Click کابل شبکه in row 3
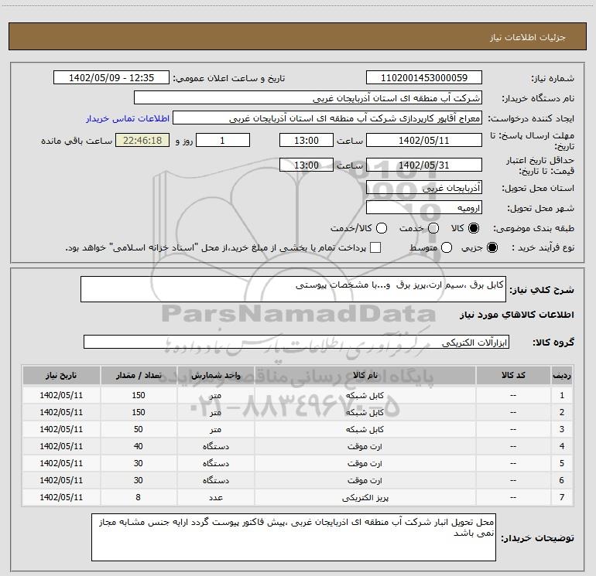The height and width of the screenshot is (576, 596). point(365,429)
